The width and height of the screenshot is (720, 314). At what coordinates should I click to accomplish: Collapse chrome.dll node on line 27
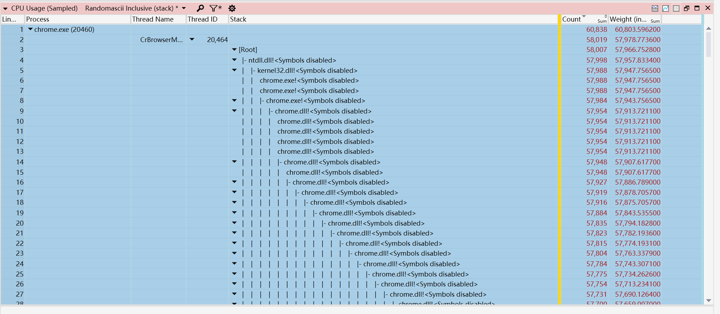click(x=234, y=294)
